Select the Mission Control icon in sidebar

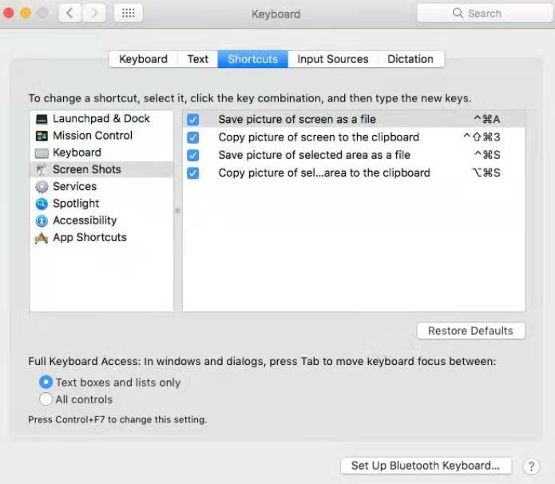tap(42, 136)
